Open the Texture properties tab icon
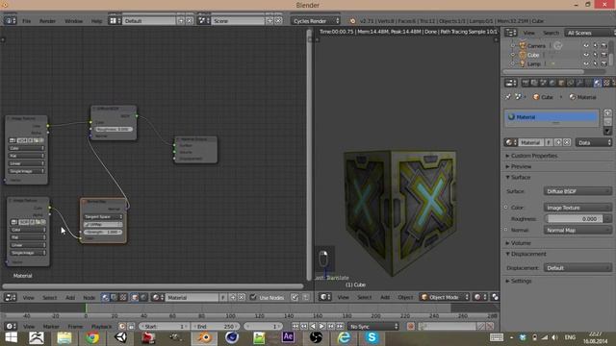 (x=606, y=83)
